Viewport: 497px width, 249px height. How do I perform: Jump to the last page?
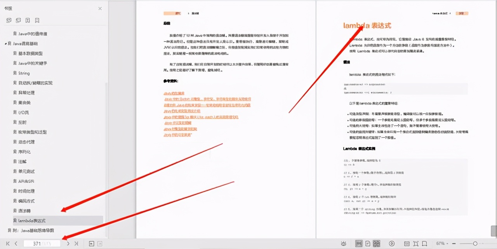click(x=76, y=244)
